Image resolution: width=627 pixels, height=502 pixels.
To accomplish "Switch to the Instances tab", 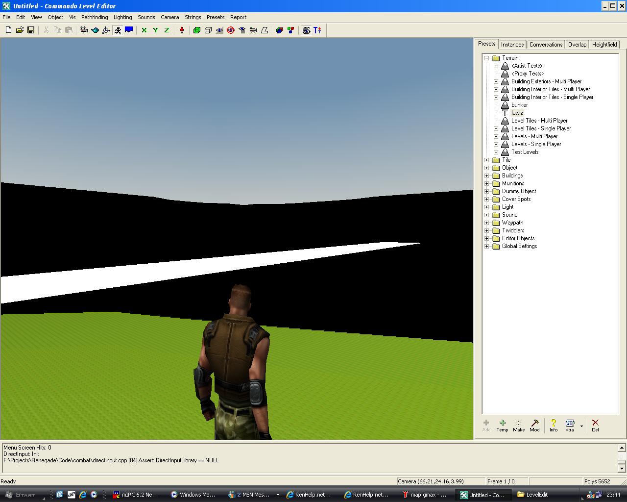I will pyautogui.click(x=512, y=45).
